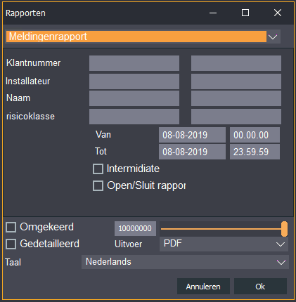
Task: Click the Ok button
Action: point(260,287)
